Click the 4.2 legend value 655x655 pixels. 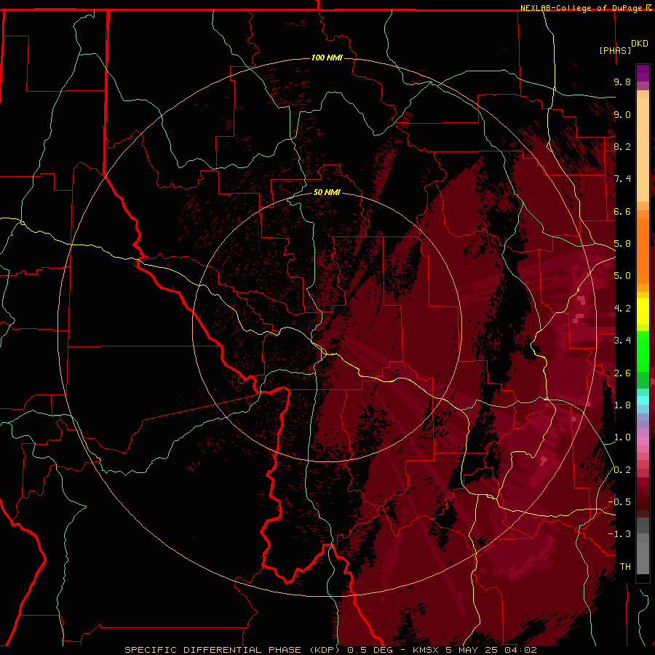(622, 309)
